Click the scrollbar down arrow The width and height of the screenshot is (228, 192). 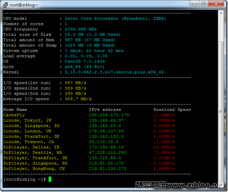(x=221, y=185)
